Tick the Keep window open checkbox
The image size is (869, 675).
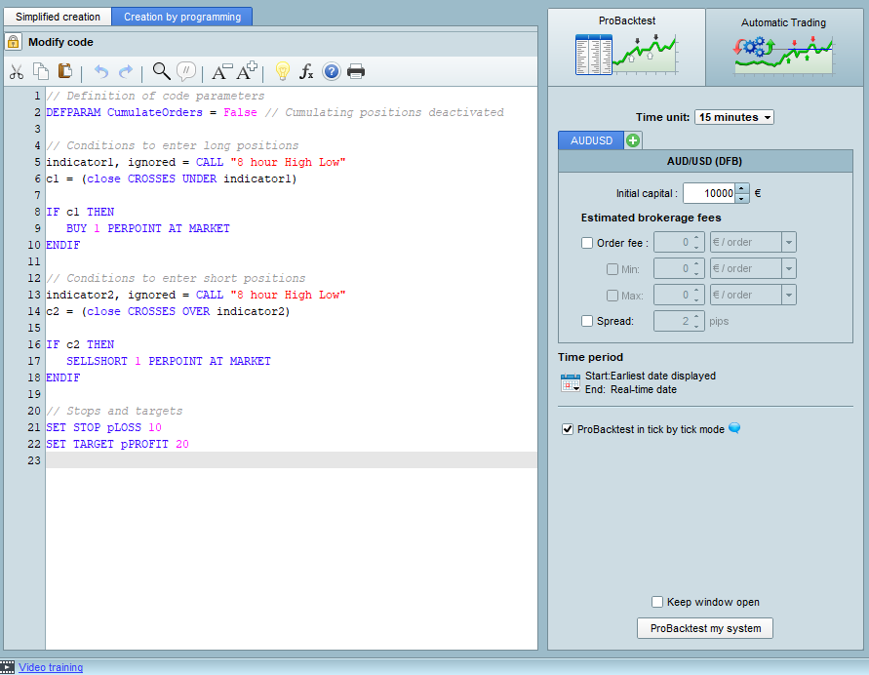[x=657, y=602]
